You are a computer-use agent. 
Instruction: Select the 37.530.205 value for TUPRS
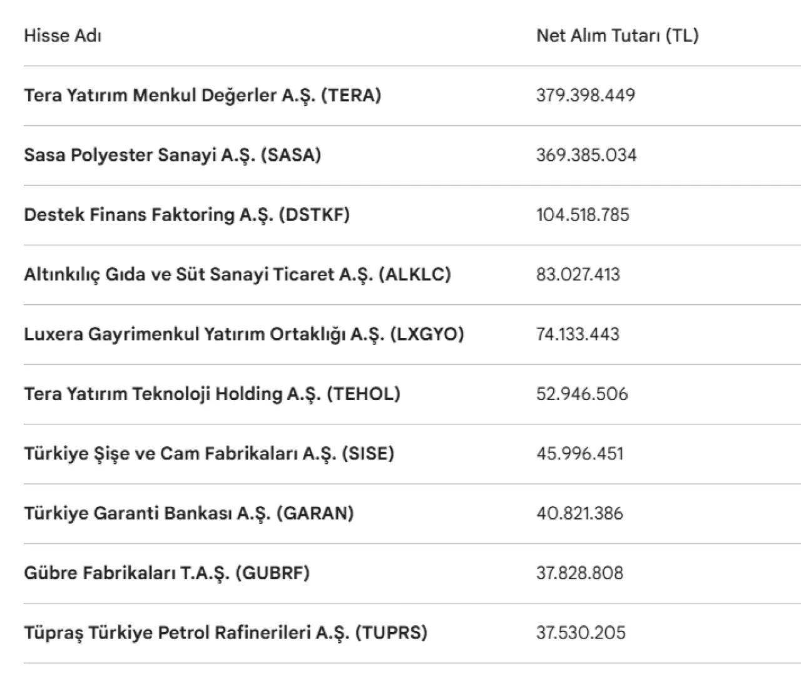[581, 632]
